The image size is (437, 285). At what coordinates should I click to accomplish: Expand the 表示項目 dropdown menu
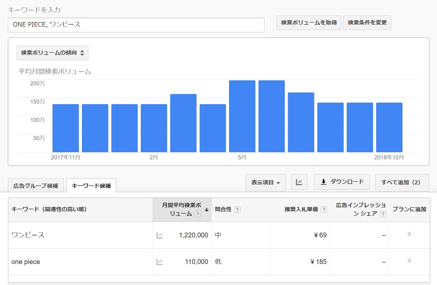coord(266,182)
